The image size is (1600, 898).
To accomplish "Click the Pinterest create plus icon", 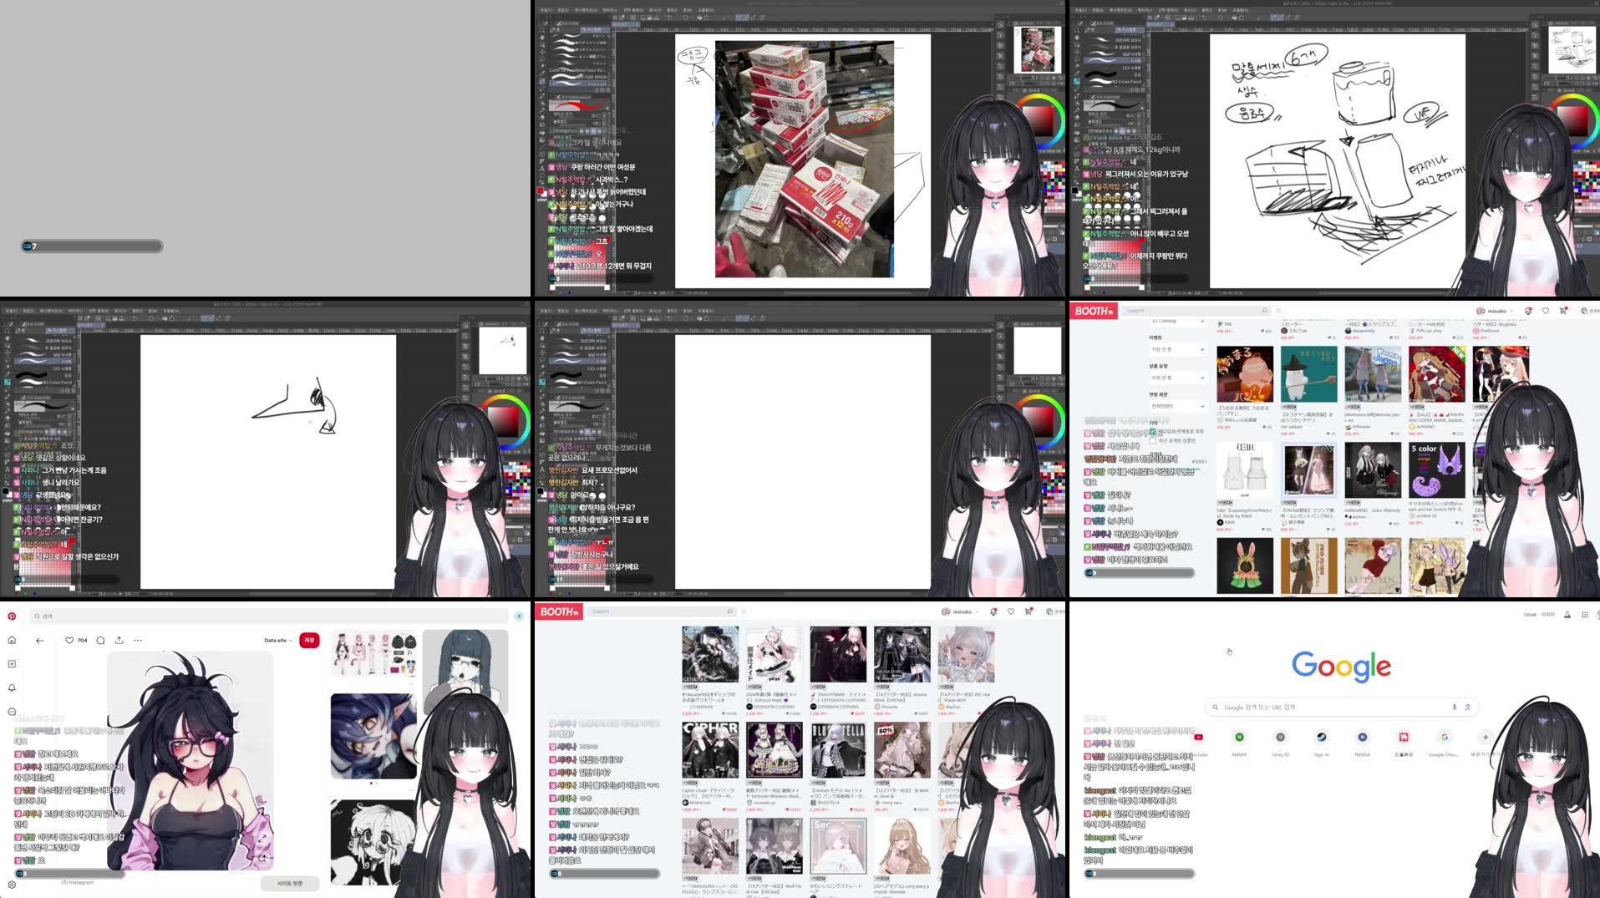I will coord(12,664).
